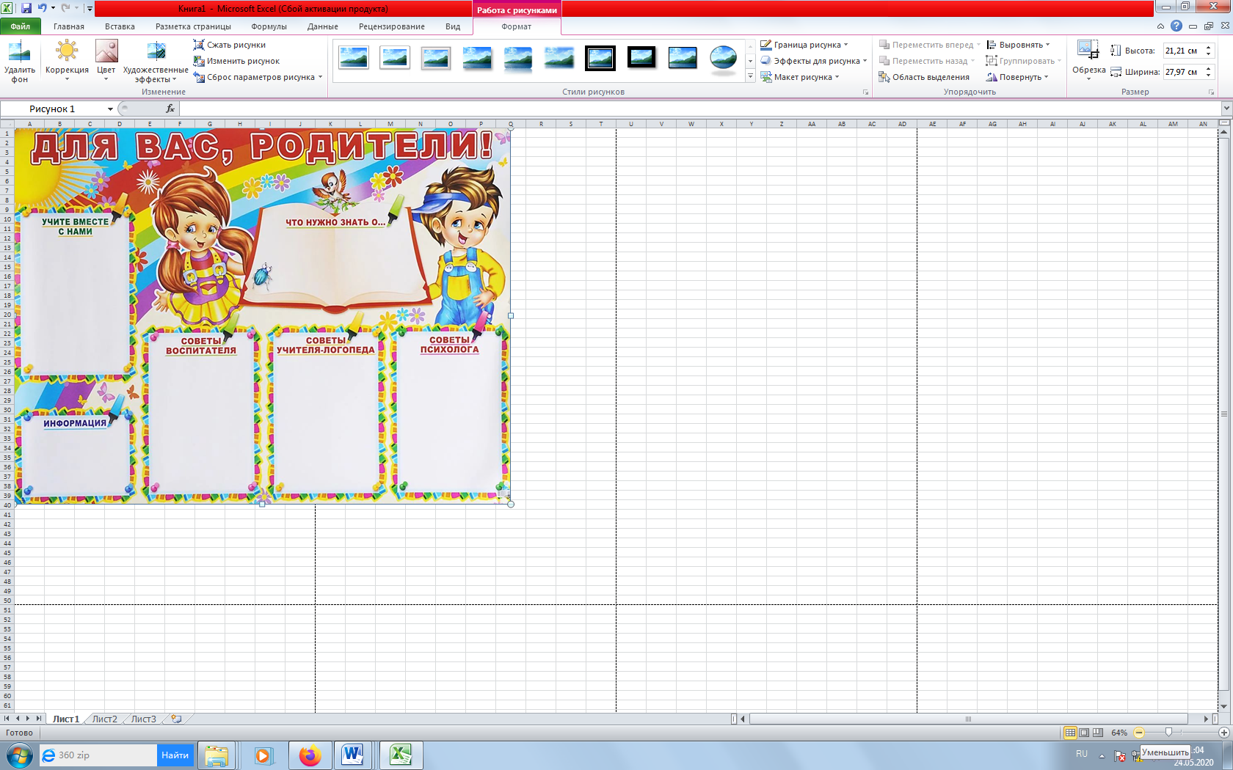
Task: Open Align (Выровнять) dropdown
Action: click(1018, 45)
